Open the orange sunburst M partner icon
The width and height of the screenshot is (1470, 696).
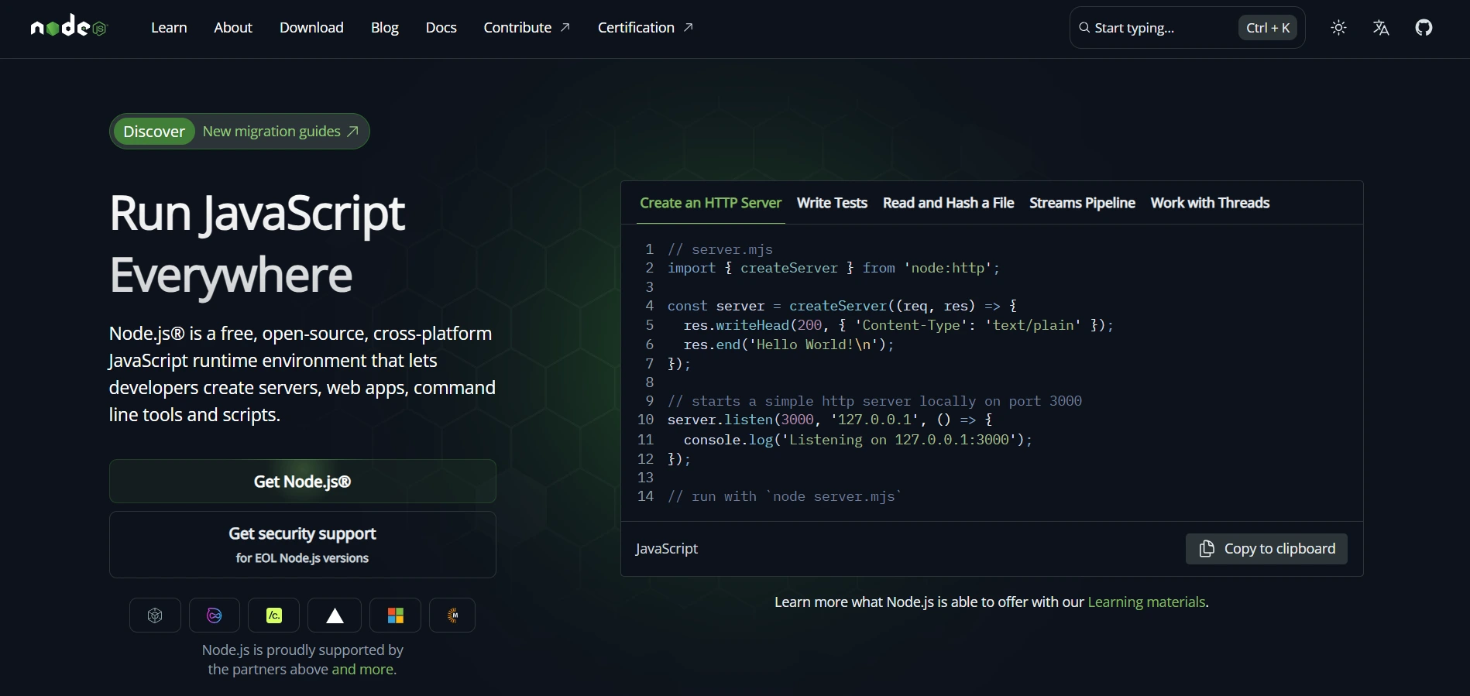point(452,615)
